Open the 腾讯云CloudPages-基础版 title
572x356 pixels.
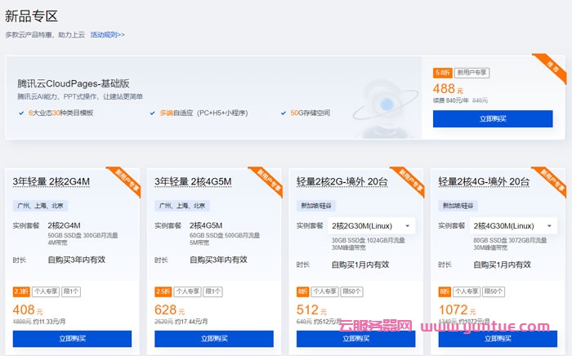(x=74, y=84)
